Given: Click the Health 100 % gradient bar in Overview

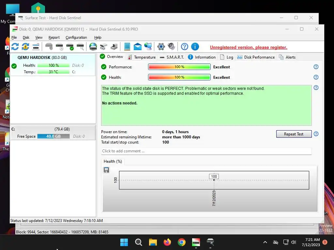Looking at the screenshot, I should [179, 77].
